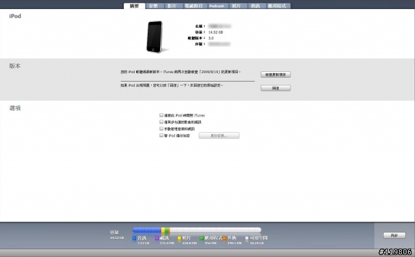Click the 回復 (Restore) button
Screen dimensions: 415x257
point(276,88)
